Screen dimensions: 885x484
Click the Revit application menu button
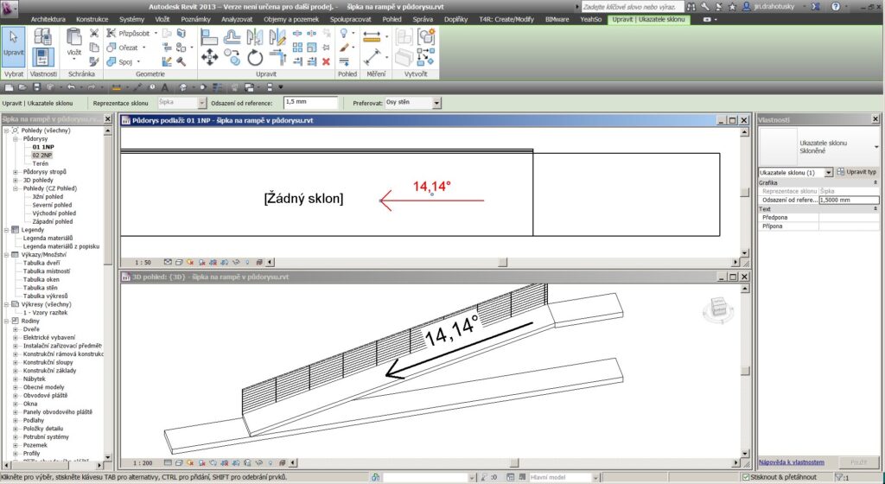10,7
